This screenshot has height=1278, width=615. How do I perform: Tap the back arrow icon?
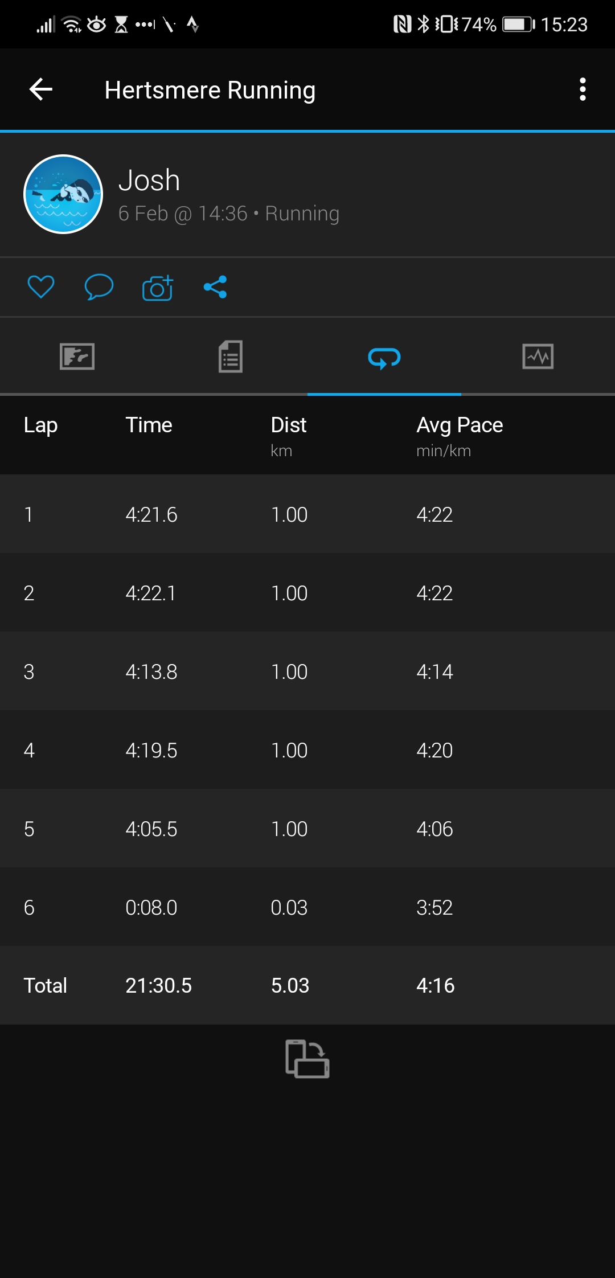click(41, 89)
